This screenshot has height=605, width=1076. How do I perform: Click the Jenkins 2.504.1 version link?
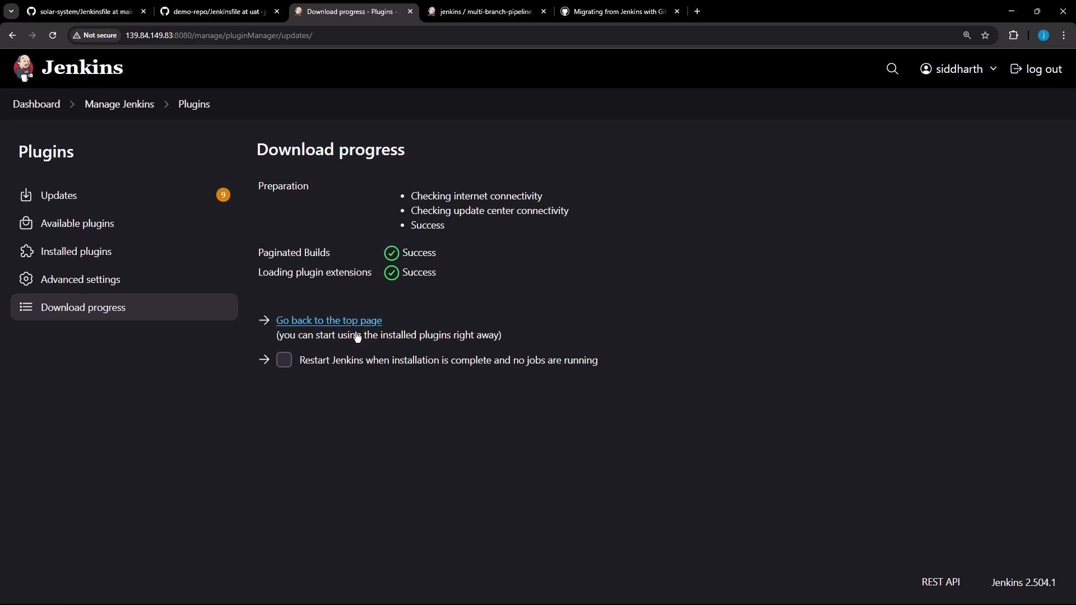click(1023, 583)
